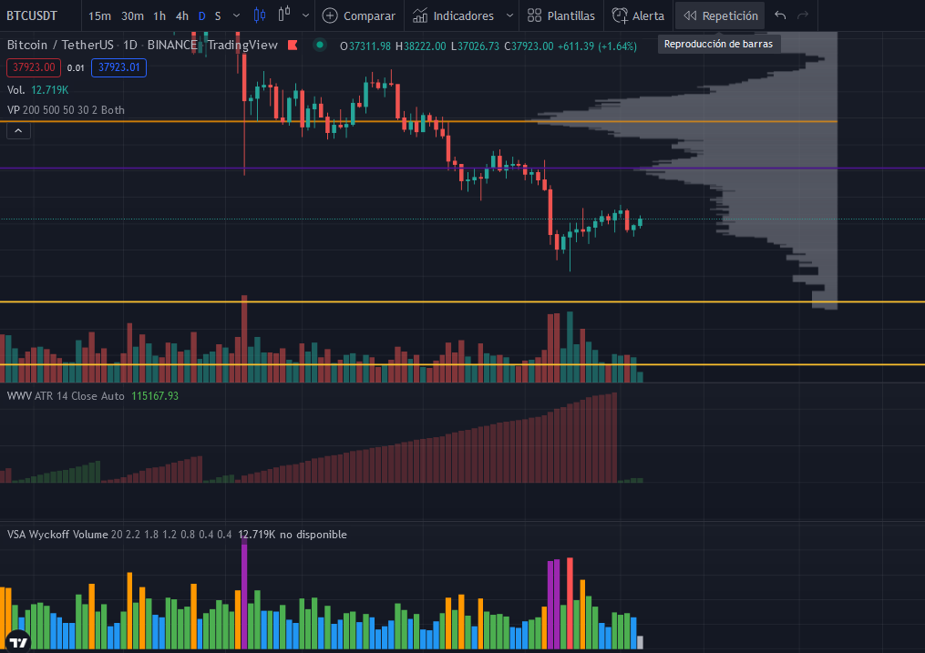Click the red flag icon beside TradingView
The width and height of the screenshot is (925, 653).
pos(293,45)
